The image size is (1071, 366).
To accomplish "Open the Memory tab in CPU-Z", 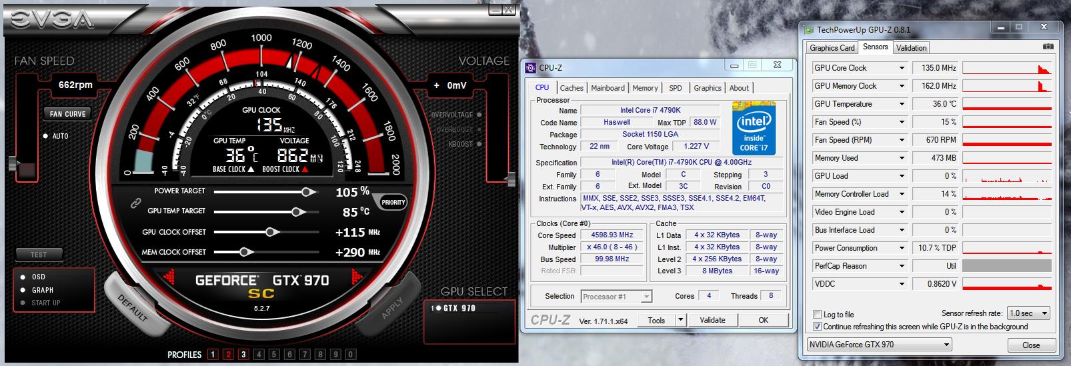I will pos(645,88).
